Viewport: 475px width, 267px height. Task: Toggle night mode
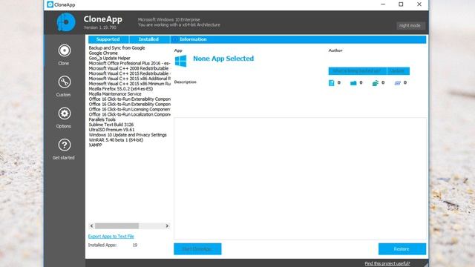[x=410, y=26]
